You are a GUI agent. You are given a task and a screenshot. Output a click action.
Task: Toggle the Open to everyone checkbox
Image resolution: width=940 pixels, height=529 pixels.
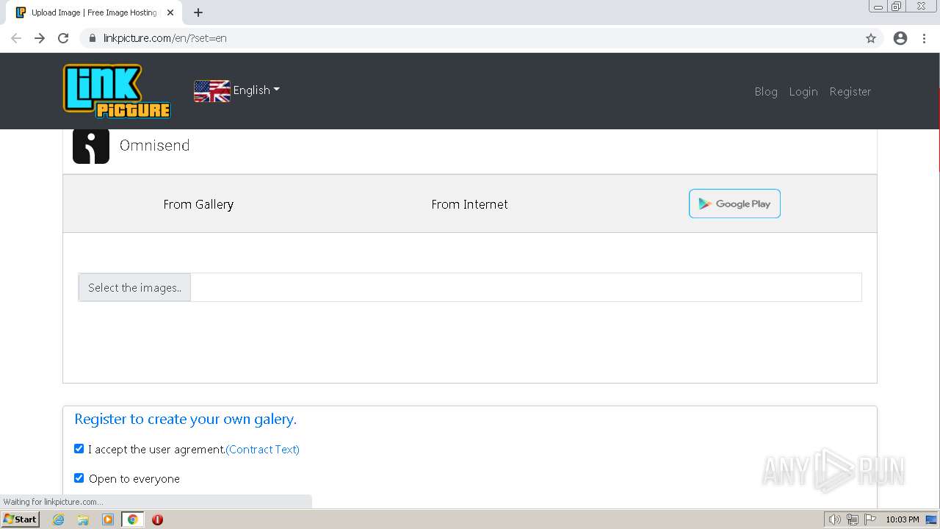[x=79, y=478]
